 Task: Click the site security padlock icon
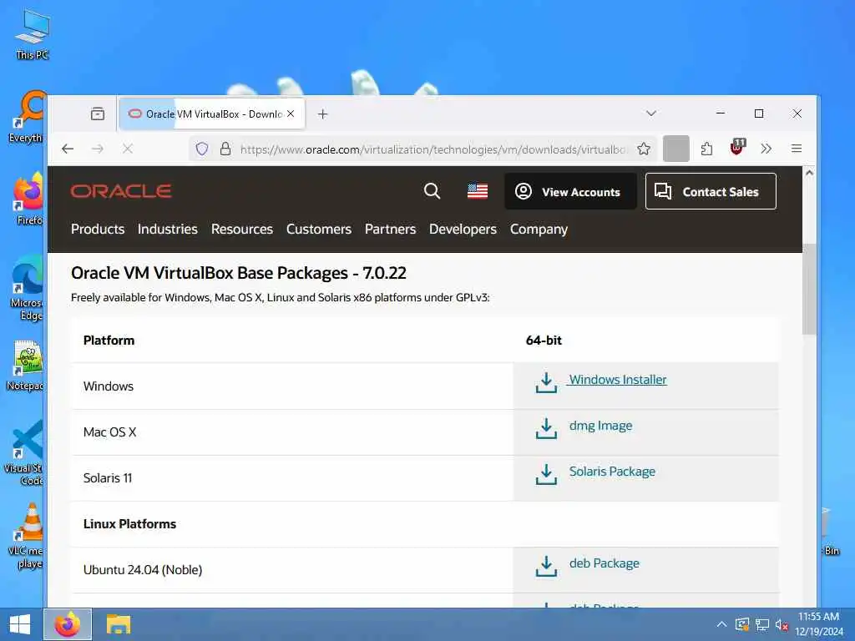[x=225, y=149]
